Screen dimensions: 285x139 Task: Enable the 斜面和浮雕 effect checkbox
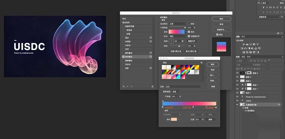click(124, 26)
